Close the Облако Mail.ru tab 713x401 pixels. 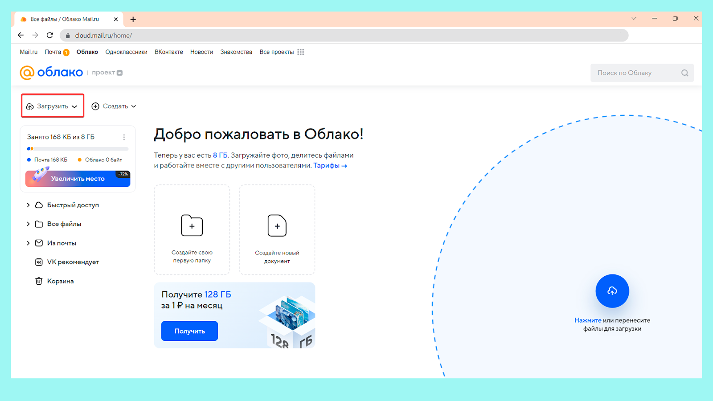116,19
